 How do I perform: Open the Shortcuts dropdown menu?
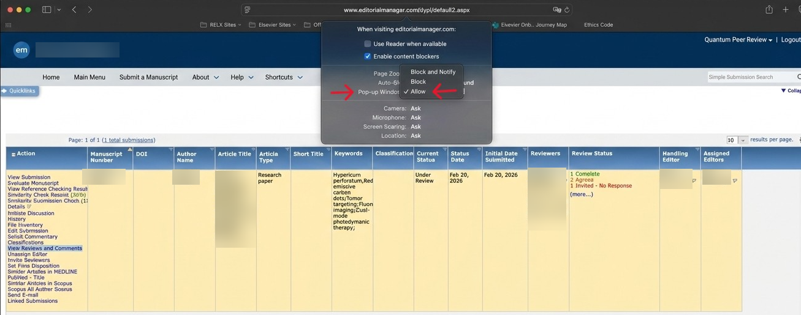[x=284, y=78]
